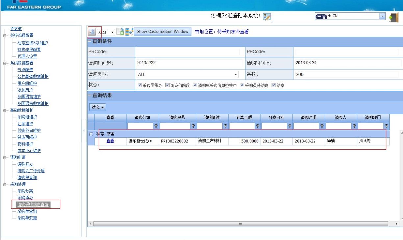Click the Show Customization Window button

[163, 32]
